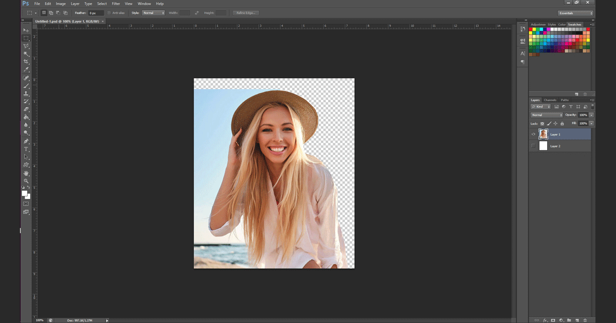Click create new swatch icon
This screenshot has width=616, height=323.
click(576, 94)
